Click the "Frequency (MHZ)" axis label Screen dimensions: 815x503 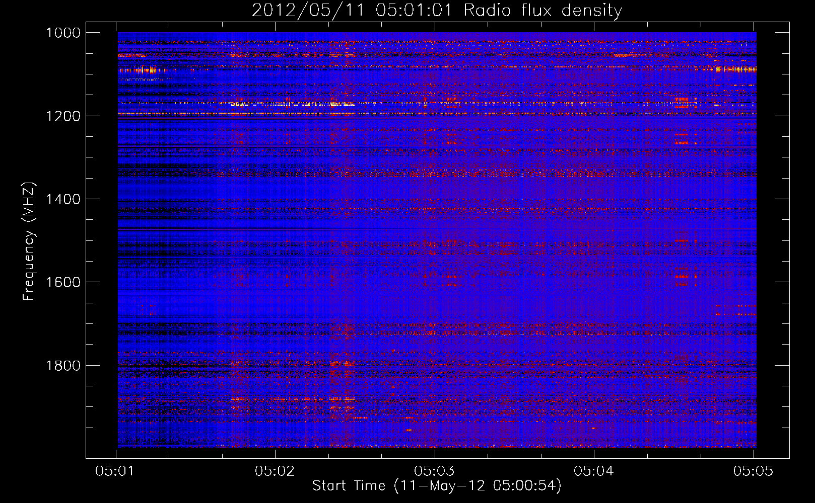29,241
